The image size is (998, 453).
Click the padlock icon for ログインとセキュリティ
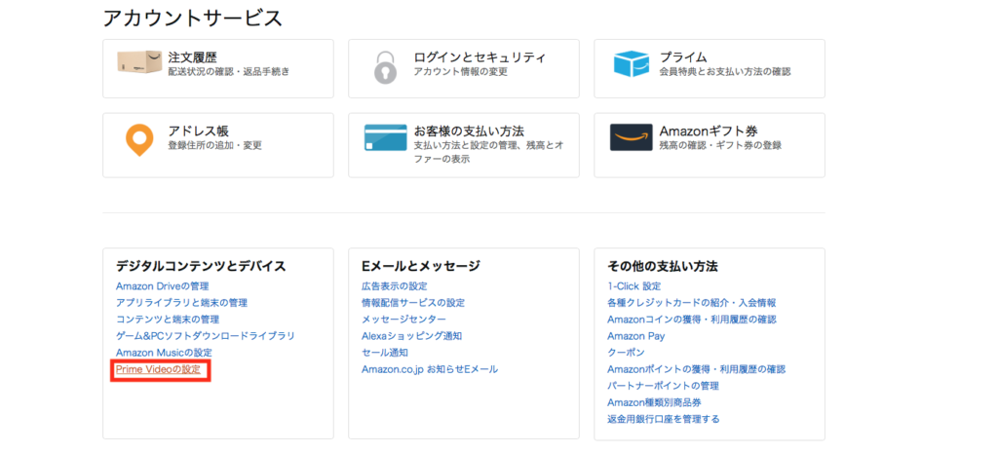pos(385,67)
